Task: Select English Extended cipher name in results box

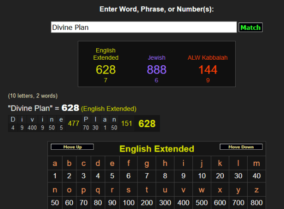Action: click(106, 54)
